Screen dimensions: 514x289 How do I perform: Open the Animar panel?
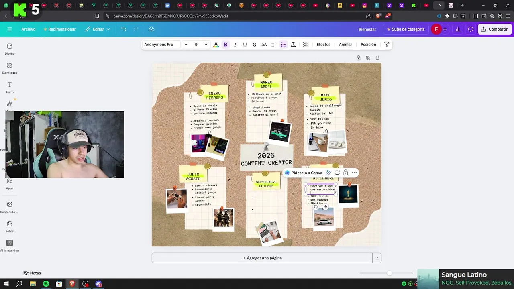click(x=345, y=45)
